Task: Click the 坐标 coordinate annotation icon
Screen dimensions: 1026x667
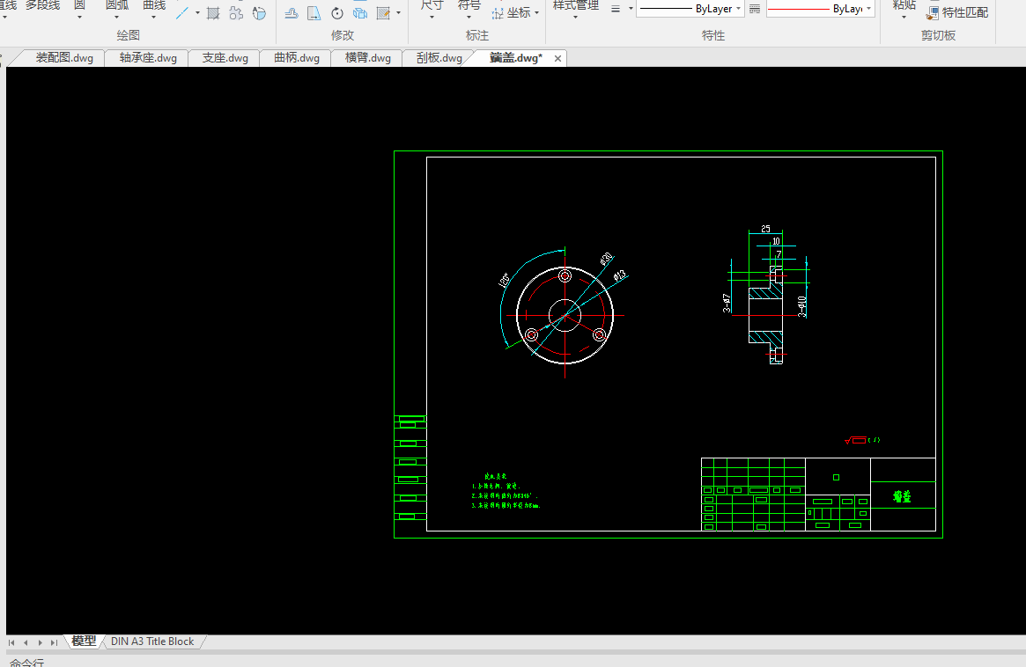Action: tap(498, 13)
